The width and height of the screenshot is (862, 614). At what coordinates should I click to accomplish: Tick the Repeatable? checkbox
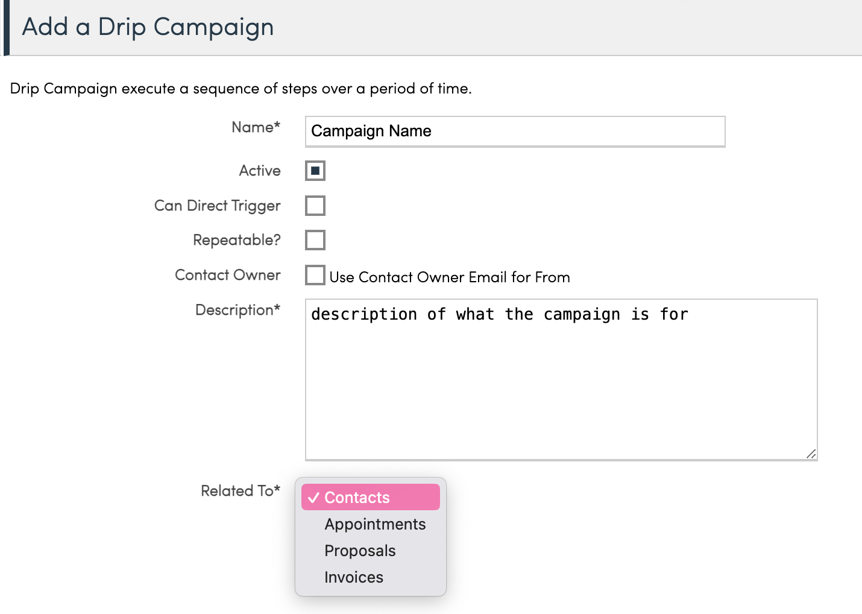pyautogui.click(x=315, y=240)
